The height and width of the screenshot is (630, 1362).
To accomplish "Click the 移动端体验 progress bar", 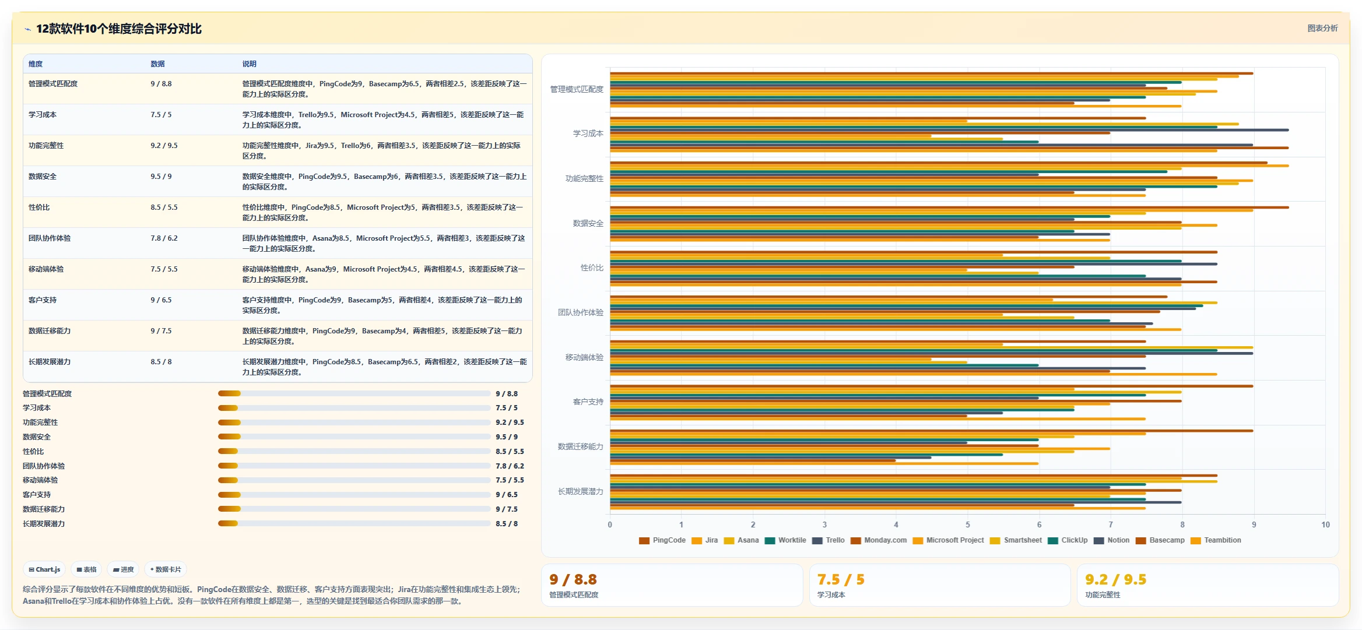I will [x=354, y=480].
